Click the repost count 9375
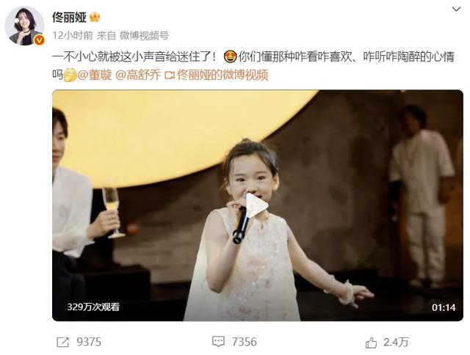470x355 pixels. click(x=89, y=342)
